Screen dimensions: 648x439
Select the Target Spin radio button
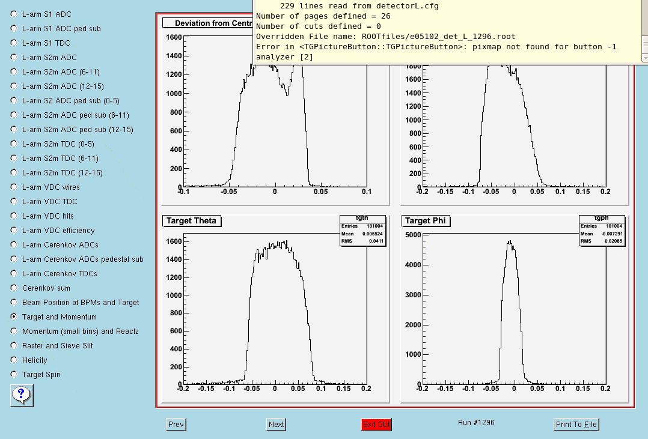tap(14, 375)
